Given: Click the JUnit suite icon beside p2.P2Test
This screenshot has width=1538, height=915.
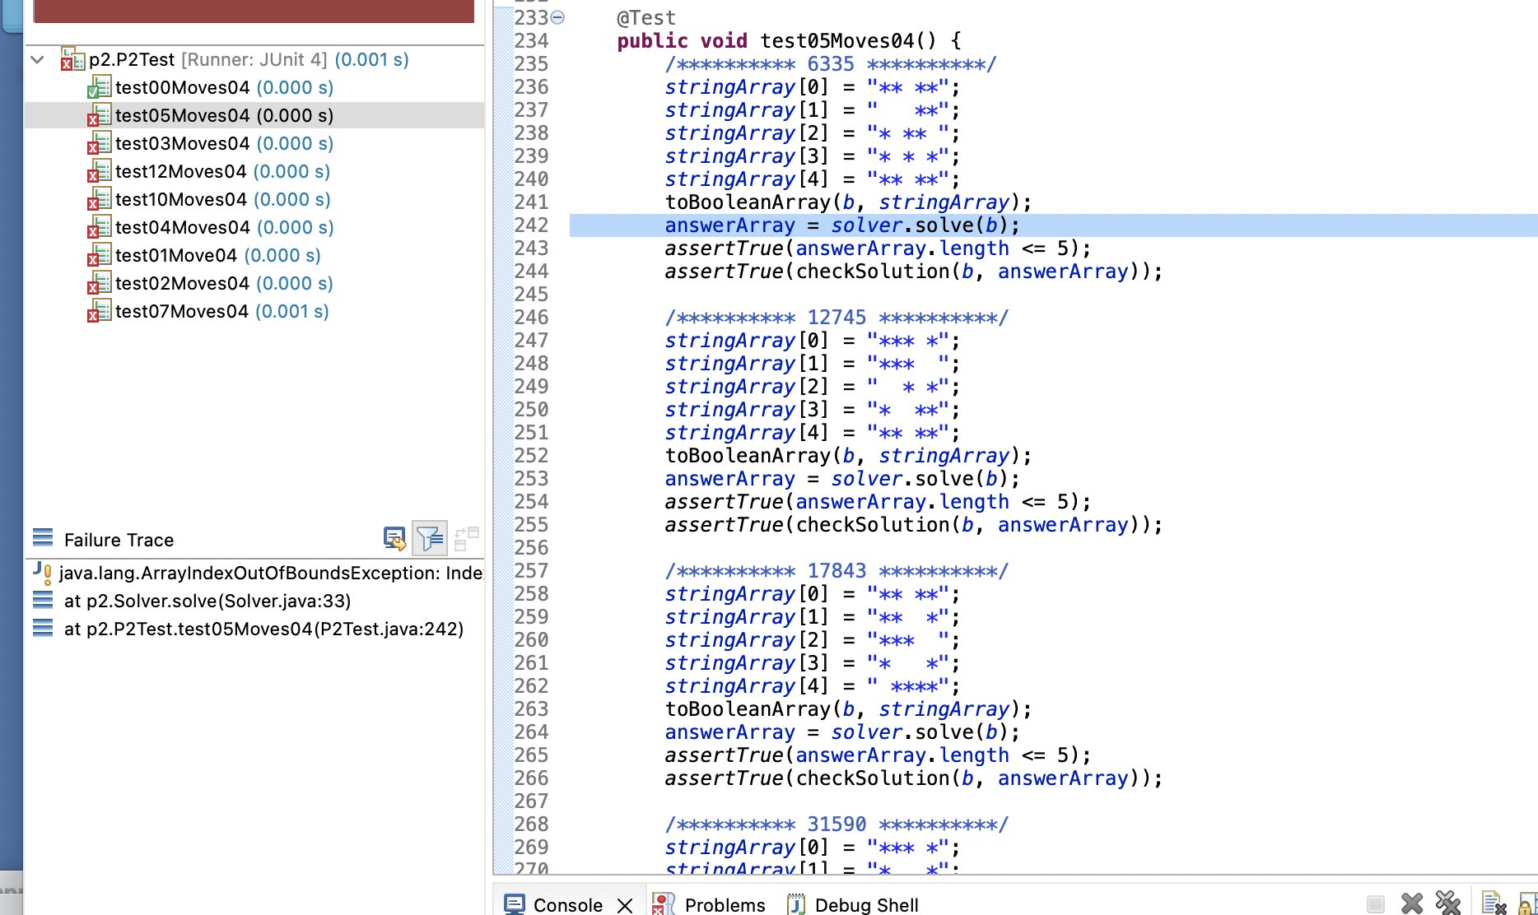Looking at the screenshot, I should pyautogui.click(x=72, y=59).
